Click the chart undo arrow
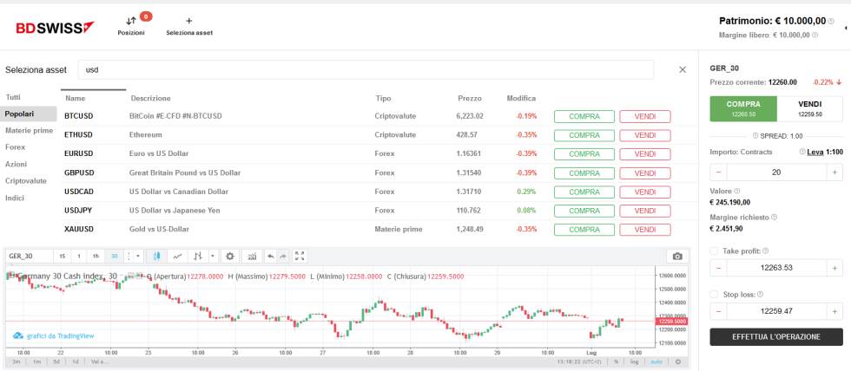The height and width of the screenshot is (371, 851). pyautogui.click(x=270, y=256)
